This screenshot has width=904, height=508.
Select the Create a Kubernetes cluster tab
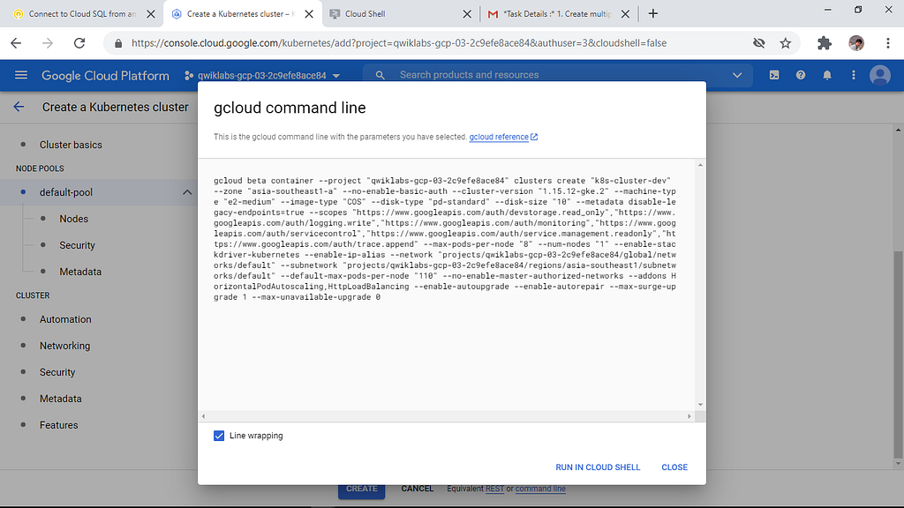239,14
